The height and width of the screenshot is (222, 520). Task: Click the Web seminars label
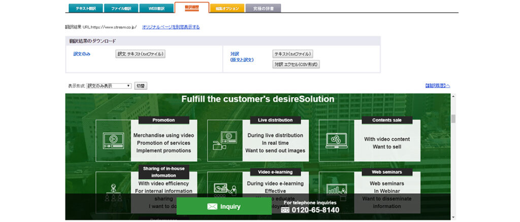click(386, 172)
